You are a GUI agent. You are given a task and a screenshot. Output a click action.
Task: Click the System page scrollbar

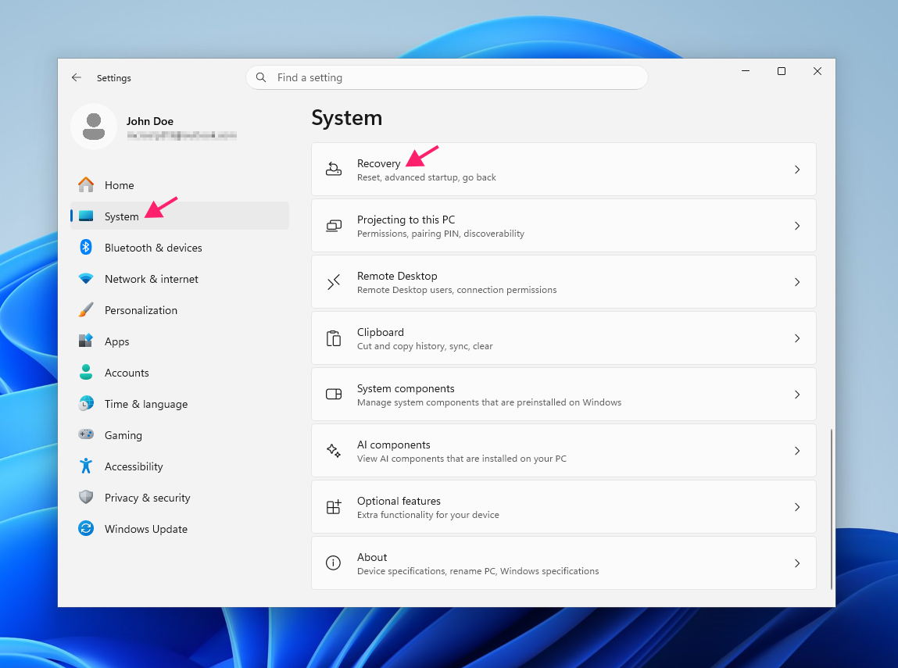coord(831,509)
